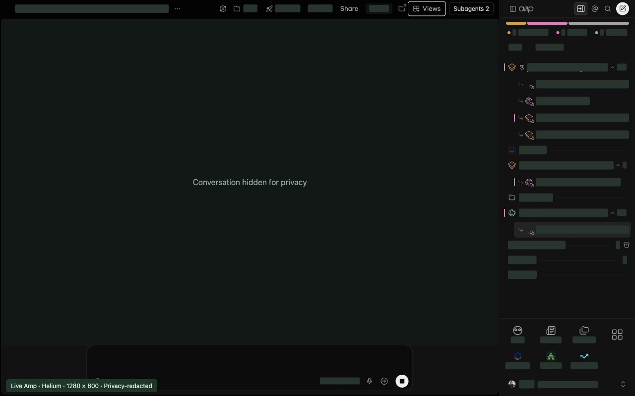
Task: Collapse the first pinned thread group chevron
Action: (x=612, y=67)
